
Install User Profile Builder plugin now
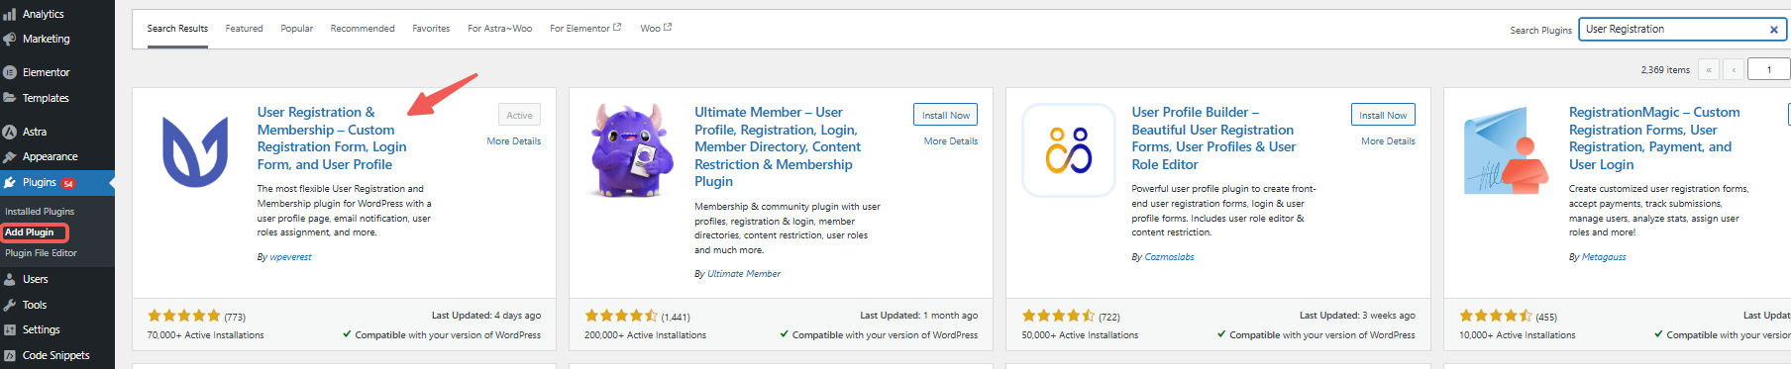[1383, 115]
